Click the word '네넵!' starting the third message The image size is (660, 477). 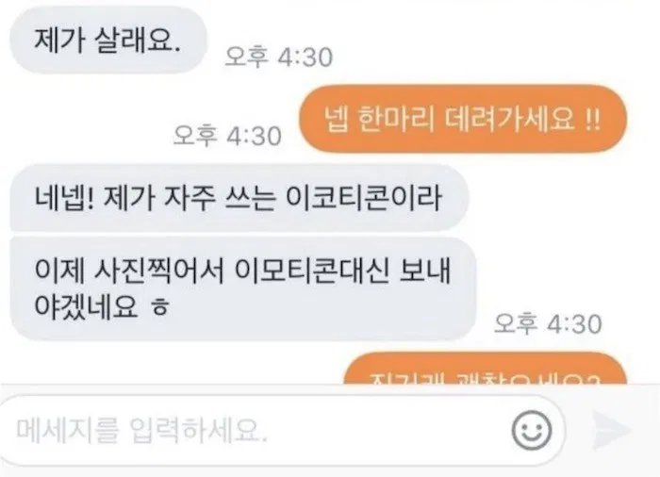pyautogui.click(x=64, y=197)
